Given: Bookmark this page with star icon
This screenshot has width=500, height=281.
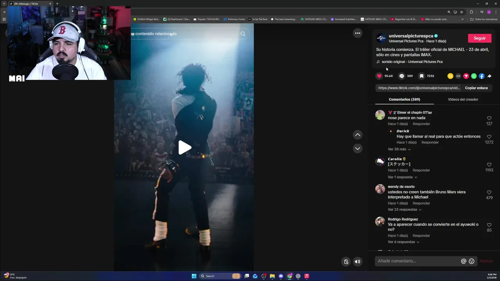Looking at the screenshot, I should 461,12.
